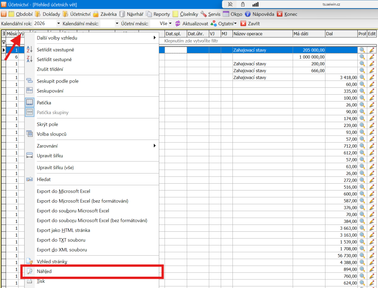Choose Upravit šířku (vše)

point(92,167)
